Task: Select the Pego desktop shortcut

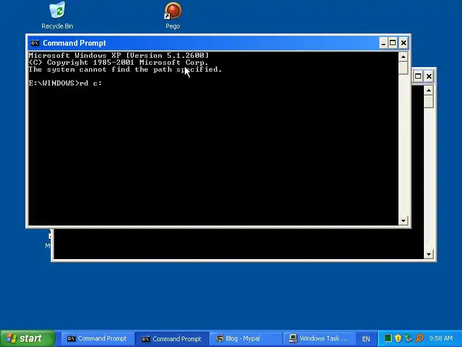Action: coord(173,16)
